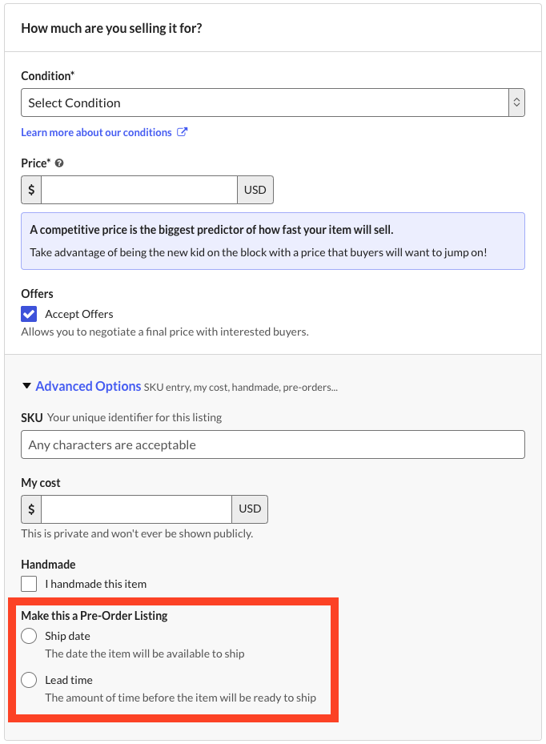Click the competitive price info banner

tap(272, 240)
